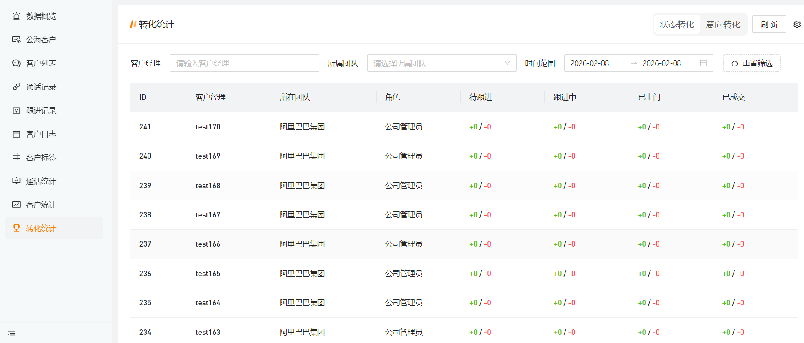Click the 数据概览 sidebar icon
The height and width of the screenshot is (343, 804).
[x=16, y=16]
